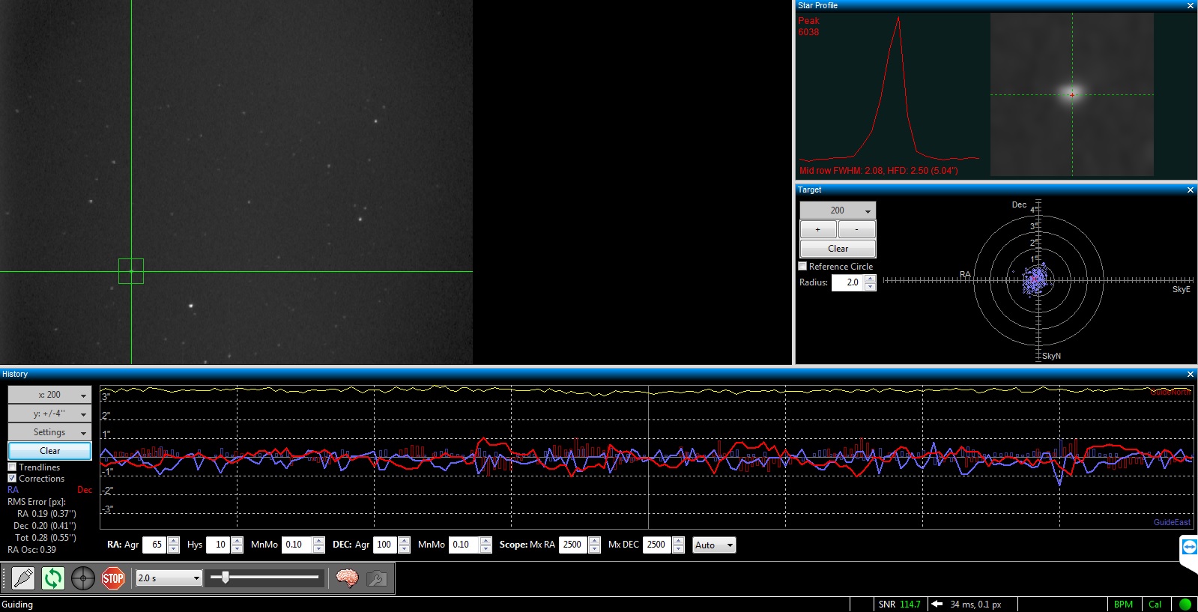Increase DEC MnMo with up arrow
1198x612 pixels.
[485, 541]
